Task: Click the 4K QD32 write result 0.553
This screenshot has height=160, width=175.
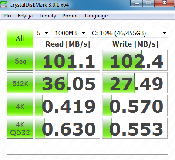Action: [x=135, y=128]
